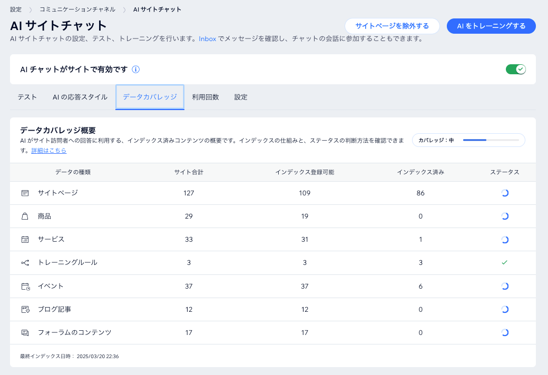Click the サービス calendar icon
The width and height of the screenshot is (548, 375).
(24, 239)
